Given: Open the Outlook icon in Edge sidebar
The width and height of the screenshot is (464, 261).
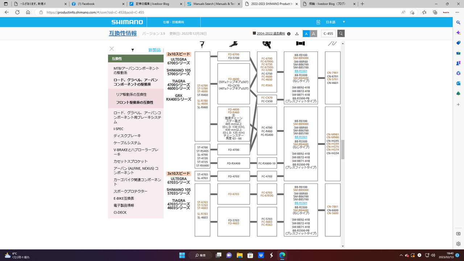Looking at the screenshot, I should [x=459, y=83].
